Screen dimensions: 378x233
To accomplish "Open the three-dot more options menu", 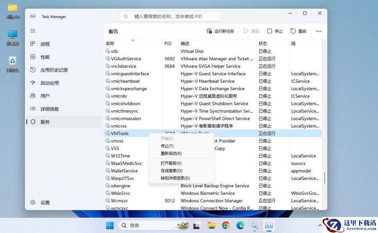I will [319, 31].
